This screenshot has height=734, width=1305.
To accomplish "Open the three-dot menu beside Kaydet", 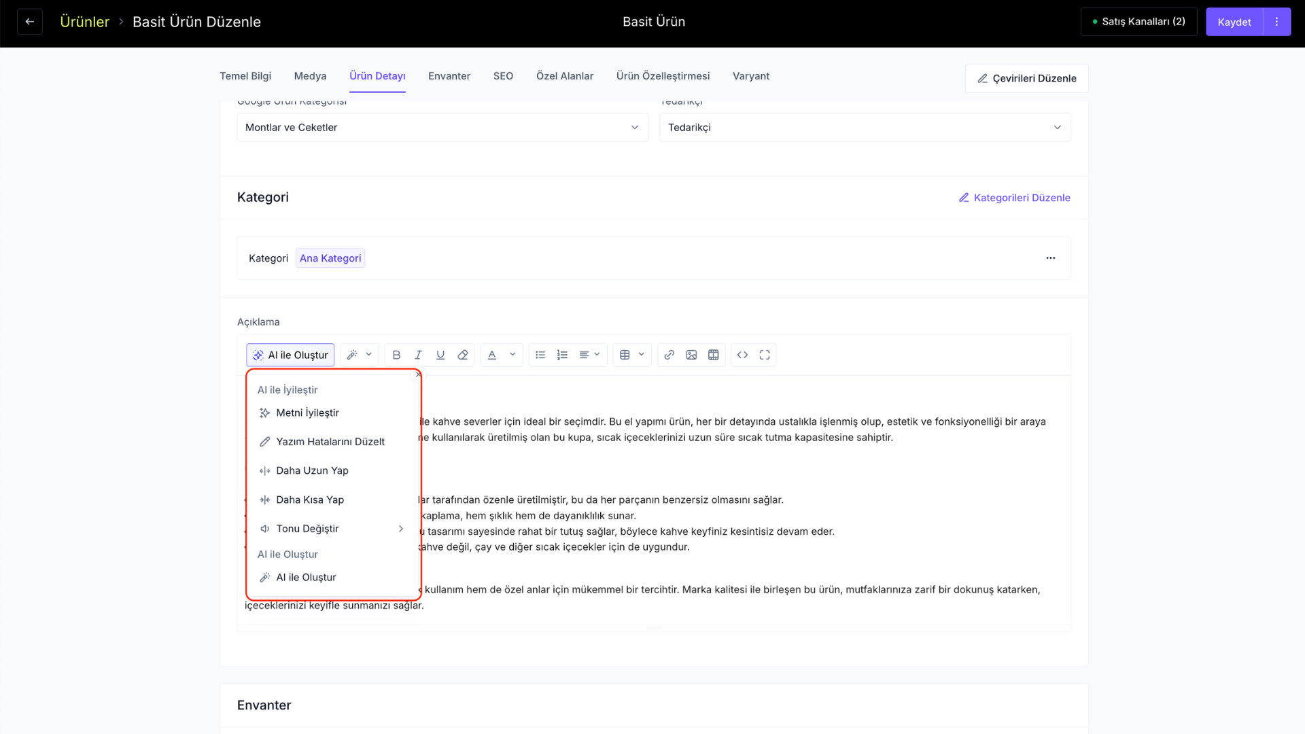I will [x=1276, y=22].
